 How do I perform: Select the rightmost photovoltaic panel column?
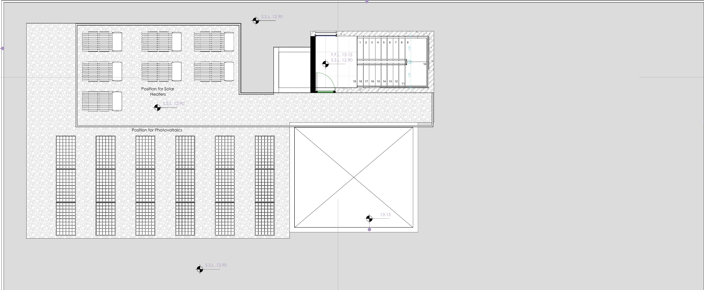[265, 186]
